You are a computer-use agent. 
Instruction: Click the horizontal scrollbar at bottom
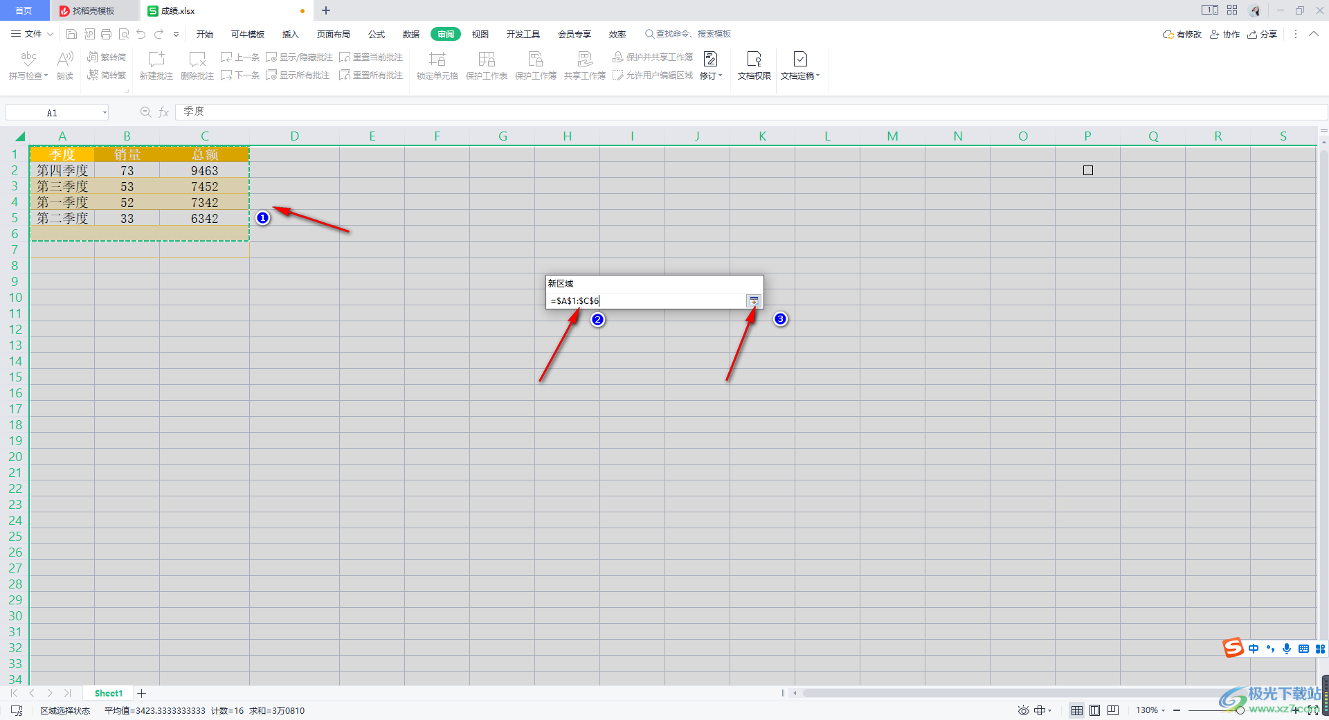click(x=1024, y=693)
